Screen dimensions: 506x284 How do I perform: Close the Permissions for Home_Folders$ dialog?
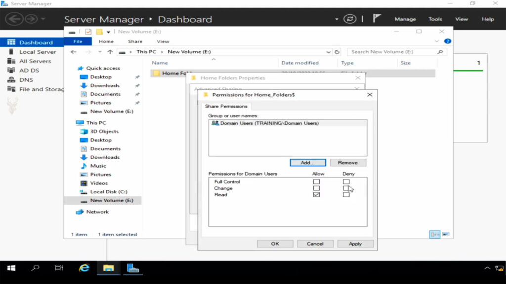tap(370, 95)
